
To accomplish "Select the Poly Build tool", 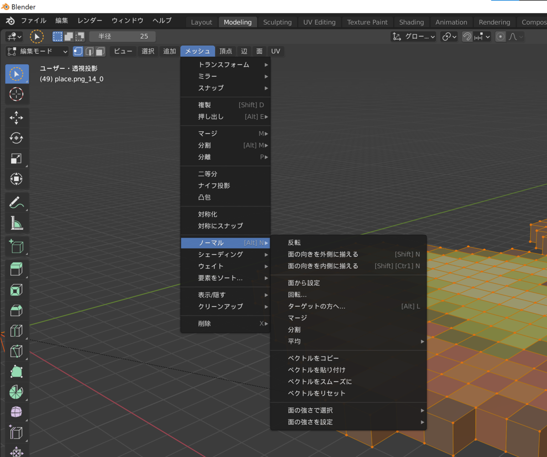I will point(17,371).
